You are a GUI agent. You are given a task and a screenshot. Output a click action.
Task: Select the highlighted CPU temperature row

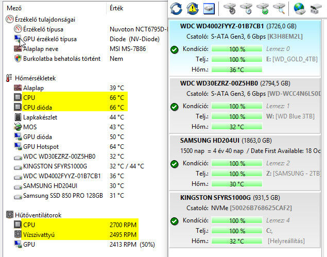pos(71,98)
